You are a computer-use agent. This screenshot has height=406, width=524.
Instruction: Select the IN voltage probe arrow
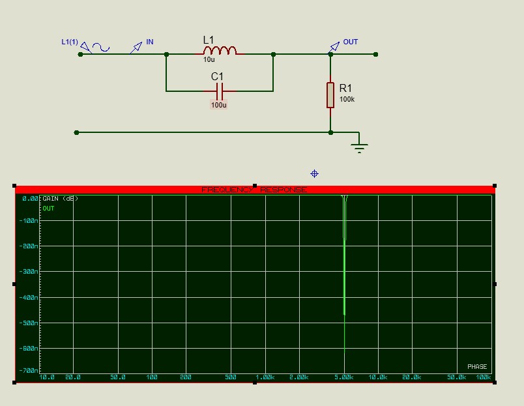point(136,48)
